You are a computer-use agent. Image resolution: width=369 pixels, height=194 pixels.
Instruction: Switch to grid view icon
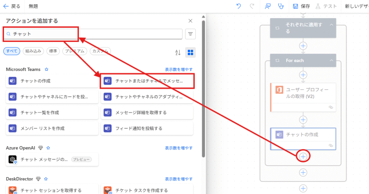click(x=190, y=53)
